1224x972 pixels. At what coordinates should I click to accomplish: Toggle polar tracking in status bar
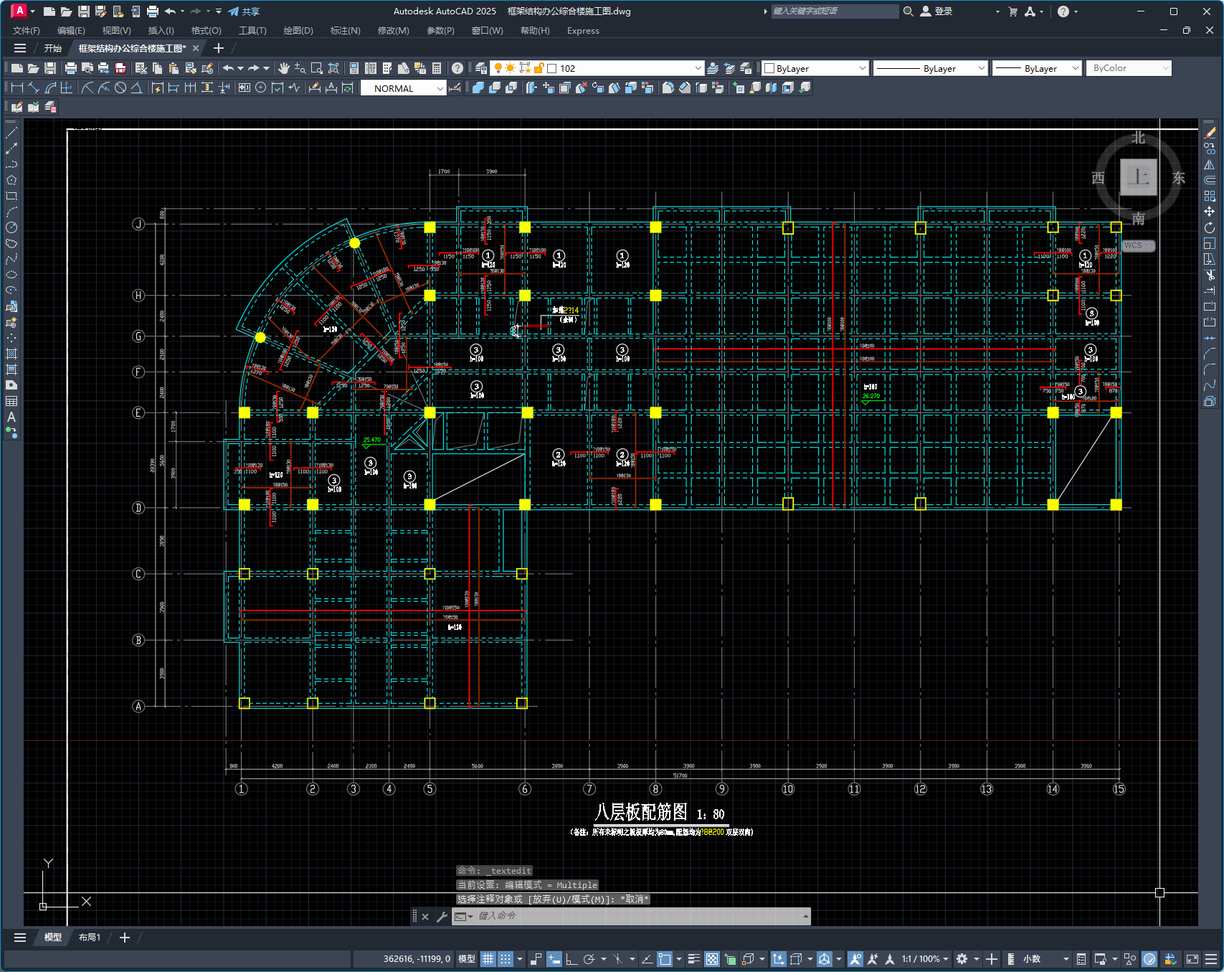point(589,959)
